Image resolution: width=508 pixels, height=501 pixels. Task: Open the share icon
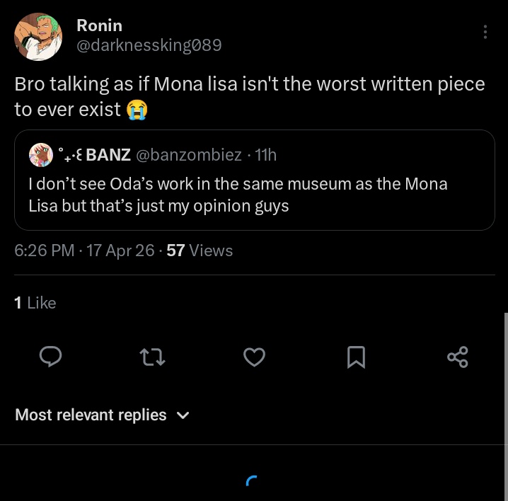coord(458,357)
